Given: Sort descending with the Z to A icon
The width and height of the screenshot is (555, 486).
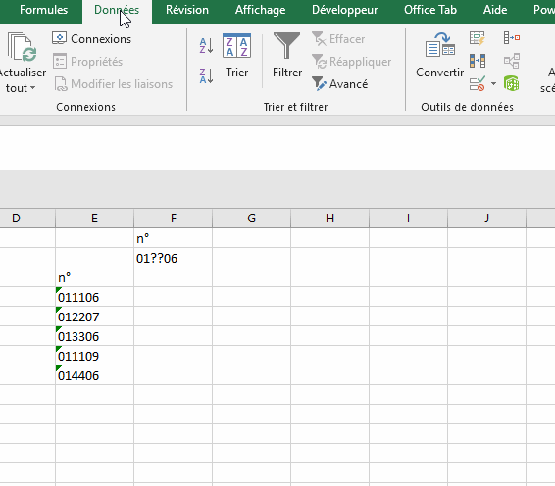Looking at the screenshot, I should click(x=206, y=75).
